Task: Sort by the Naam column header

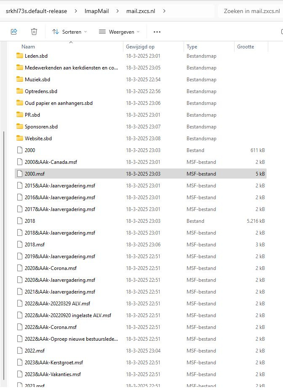Action: [28, 47]
